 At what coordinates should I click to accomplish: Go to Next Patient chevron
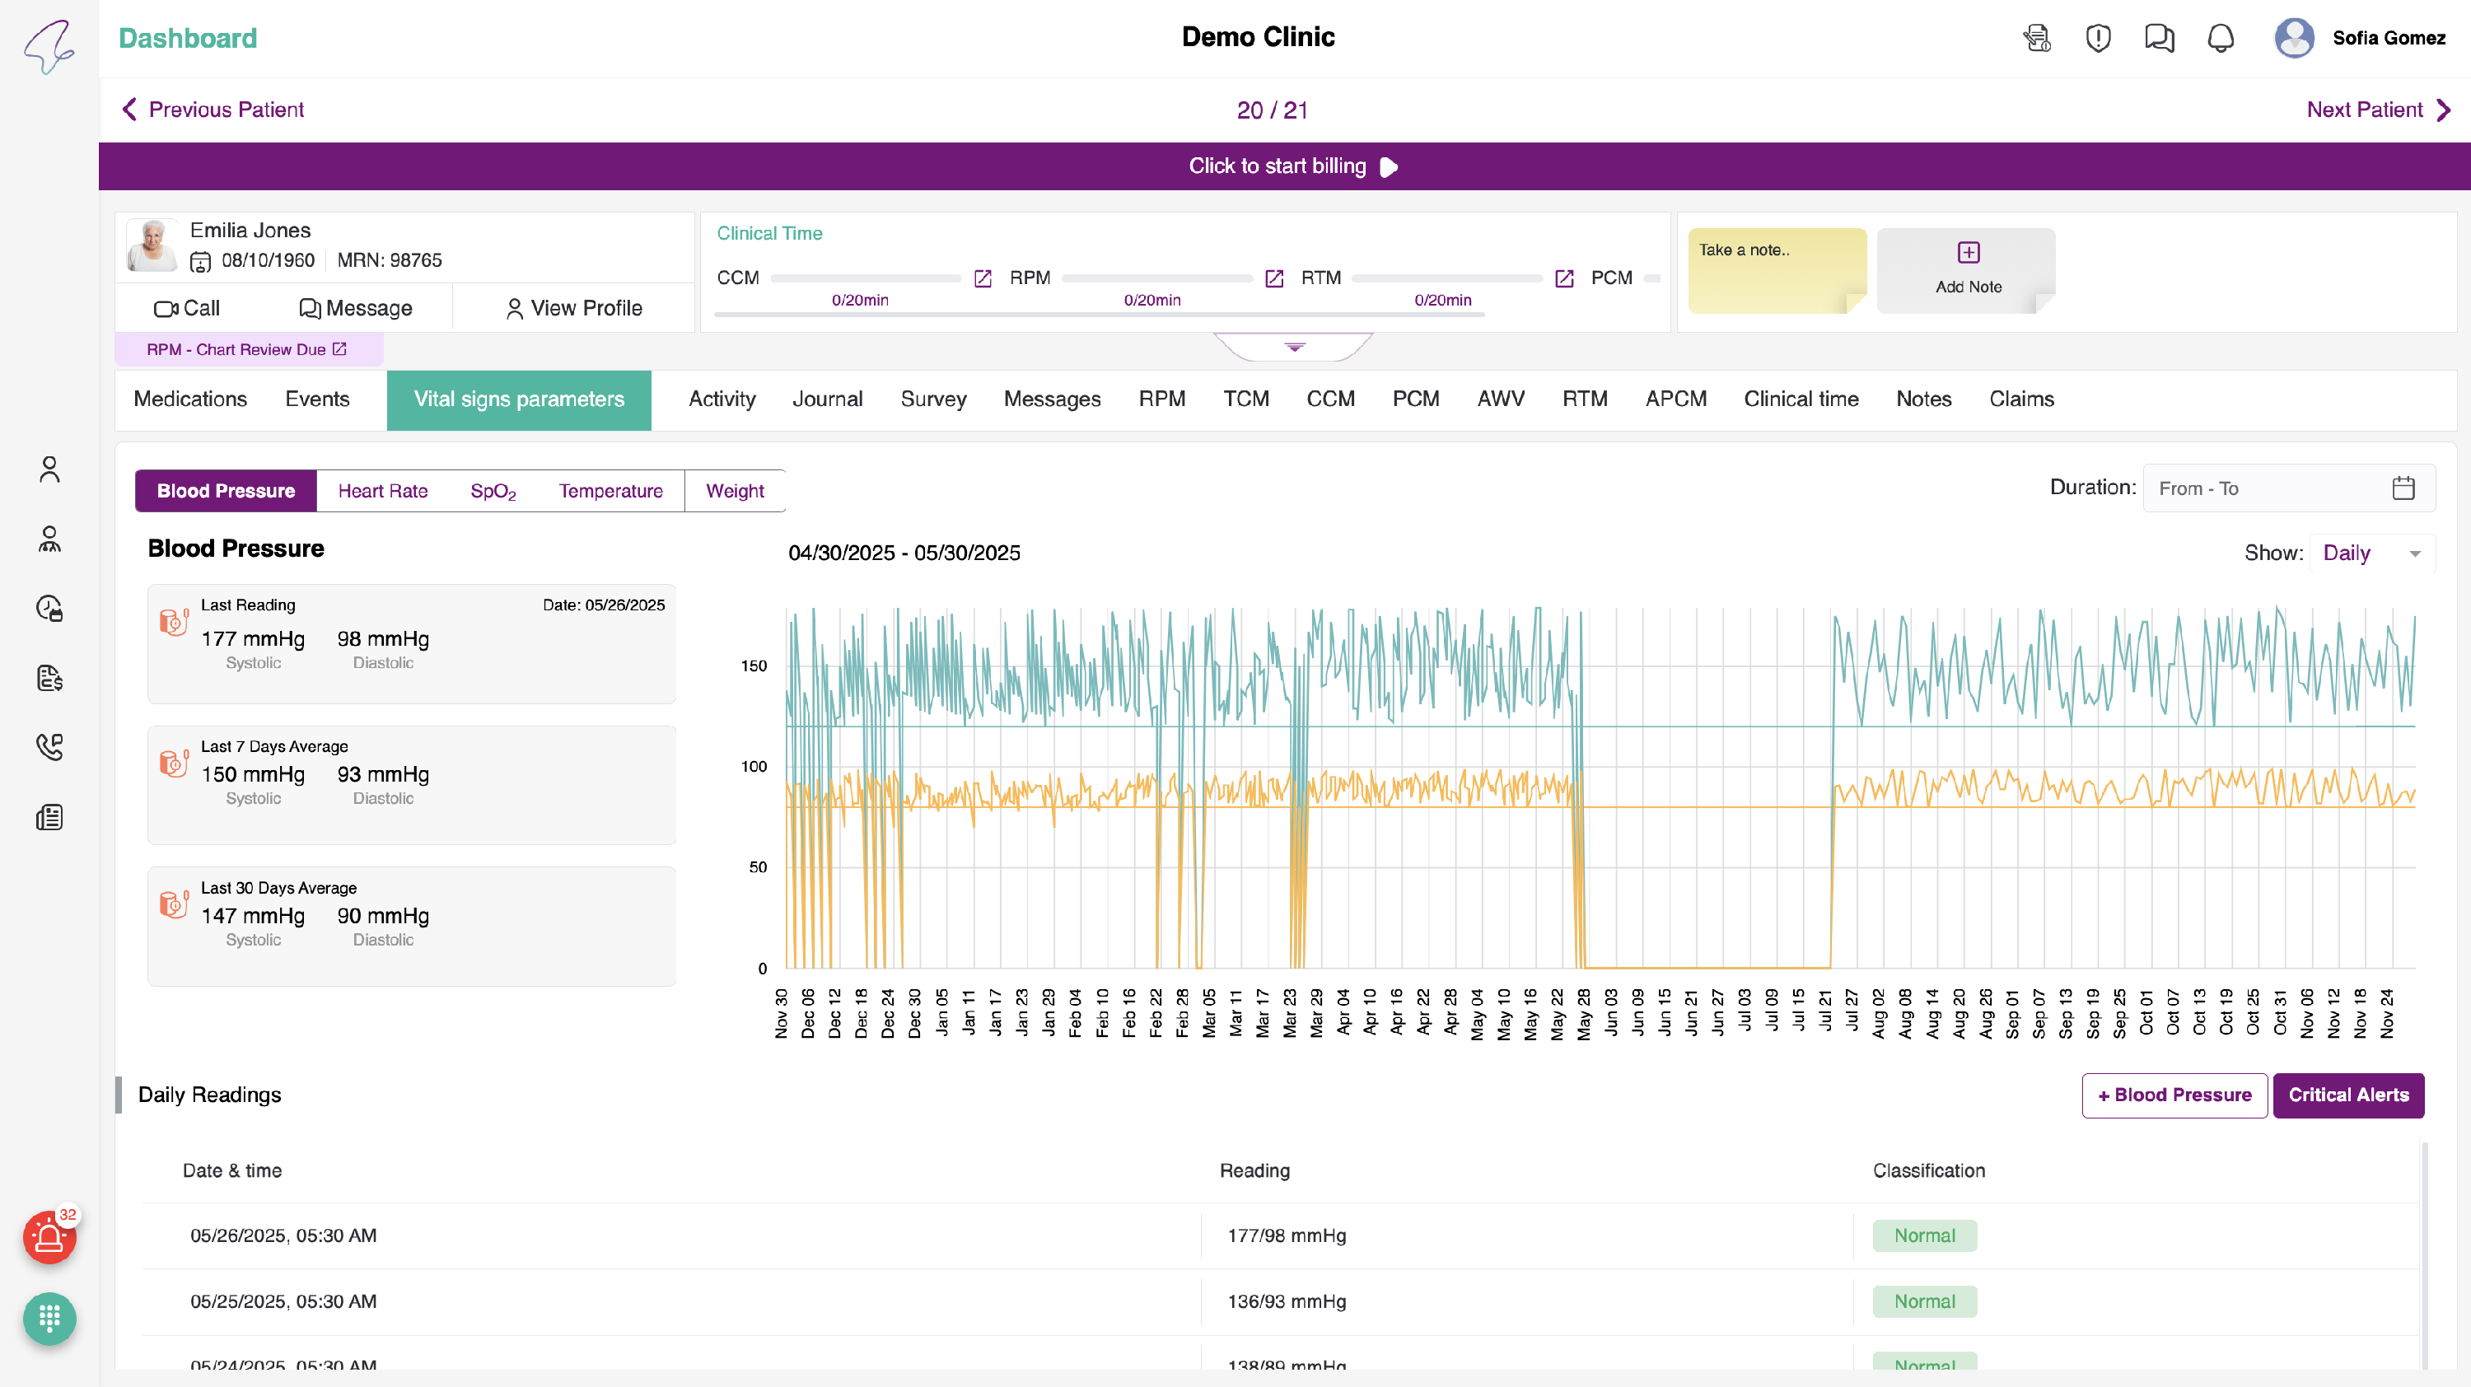pyautogui.click(x=2443, y=110)
